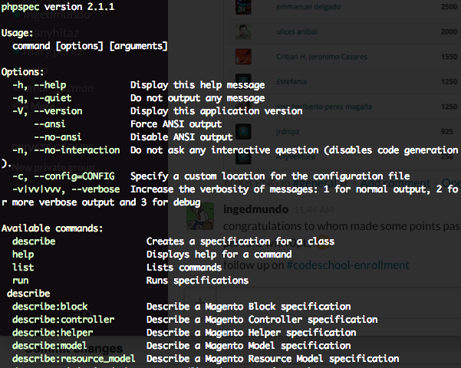Select 'Estefania' leaderboard entry
This screenshot has width=461, height=368.
[291, 81]
